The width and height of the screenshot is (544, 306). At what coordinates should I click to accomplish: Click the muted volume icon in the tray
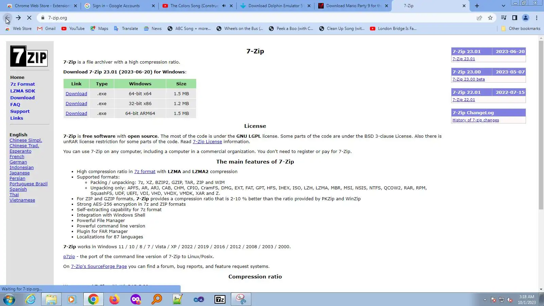[x=510, y=300]
